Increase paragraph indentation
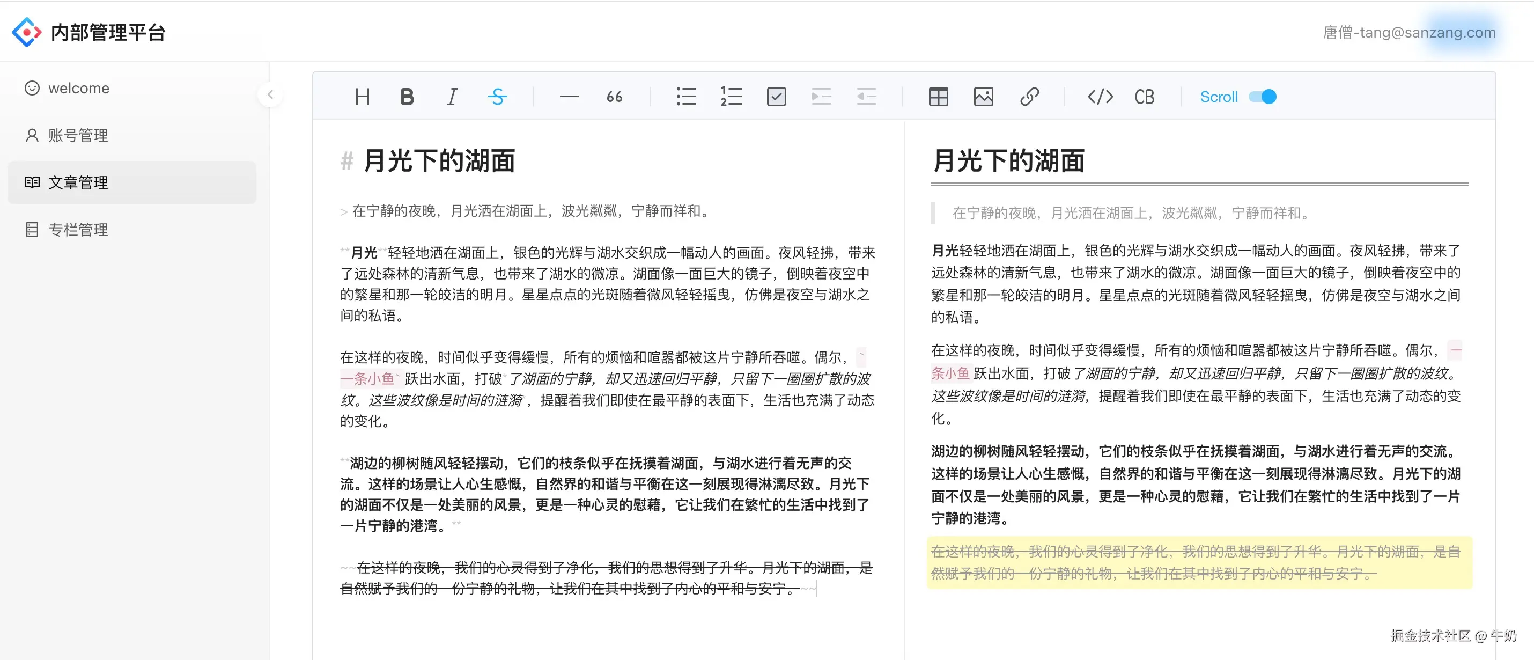This screenshot has height=660, width=1534. pyautogui.click(x=821, y=97)
